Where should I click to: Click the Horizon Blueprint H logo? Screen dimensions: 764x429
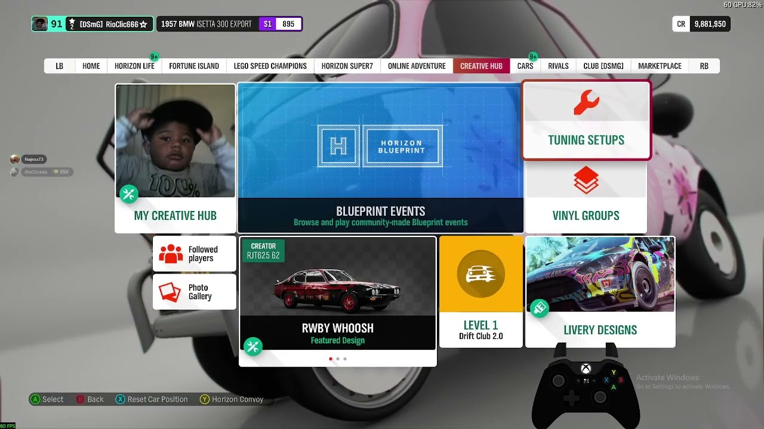338,146
